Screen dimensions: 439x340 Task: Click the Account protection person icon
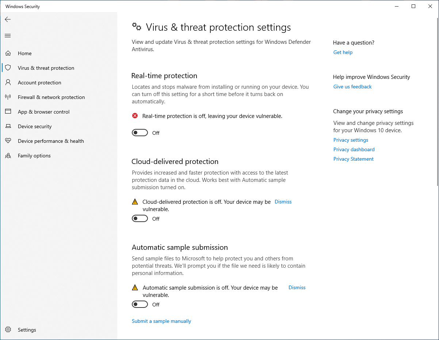point(8,83)
